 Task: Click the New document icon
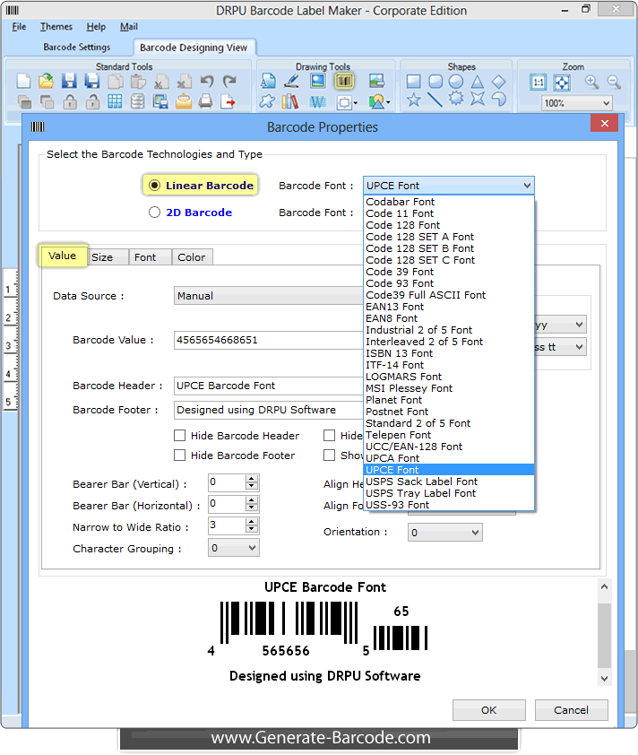pyautogui.click(x=24, y=82)
